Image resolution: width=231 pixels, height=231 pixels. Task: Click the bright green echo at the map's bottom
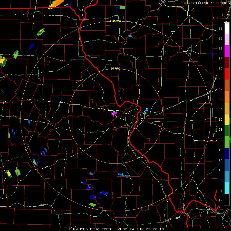(x=93, y=205)
